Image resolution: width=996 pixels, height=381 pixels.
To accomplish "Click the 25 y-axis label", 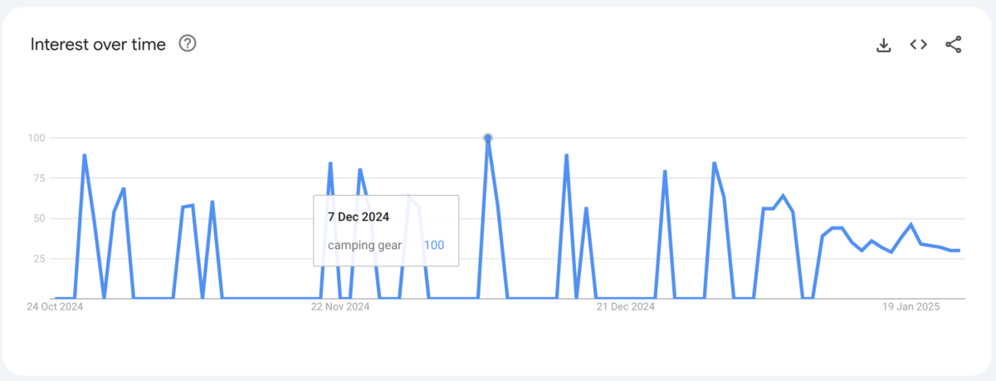I will (41, 259).
